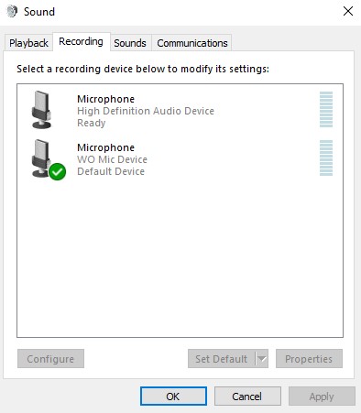Go to the Communications tab
The width and height of the screenshot is (361, 413).
coord(192,43)
